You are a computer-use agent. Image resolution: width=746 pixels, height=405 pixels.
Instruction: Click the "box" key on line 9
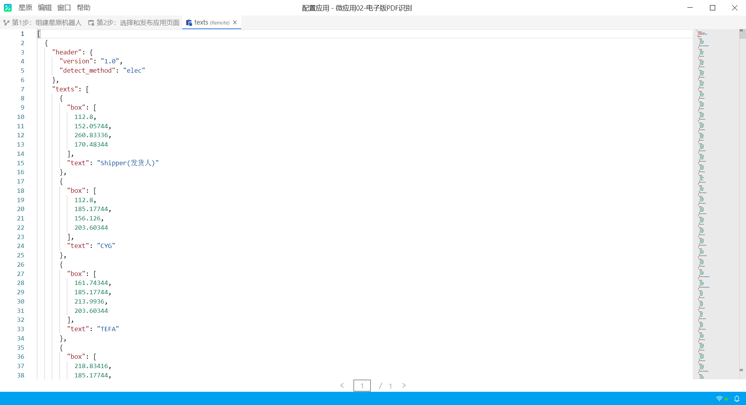[x=76, y=108]
